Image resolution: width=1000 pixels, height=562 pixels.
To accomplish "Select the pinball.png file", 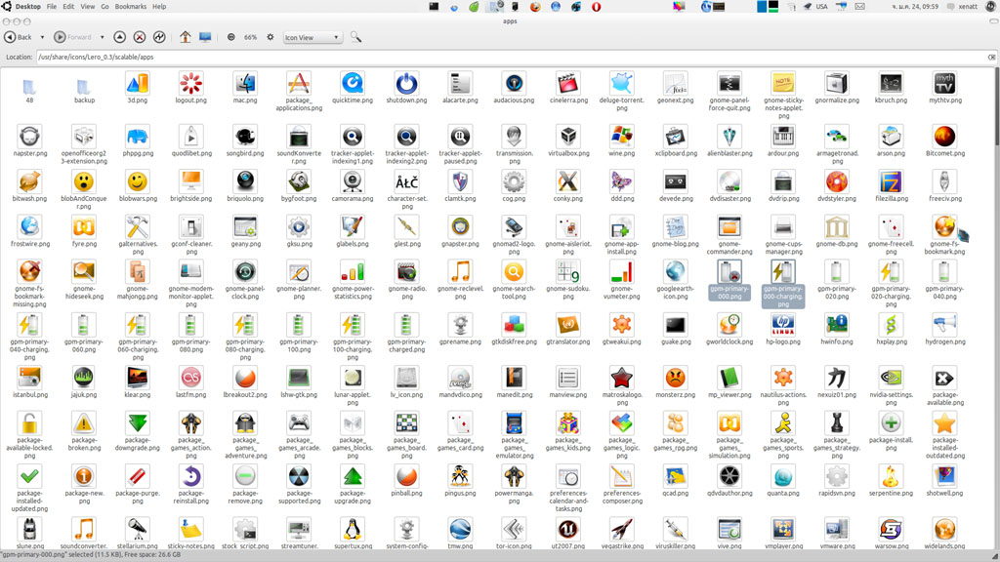I will tap(406, 480).
